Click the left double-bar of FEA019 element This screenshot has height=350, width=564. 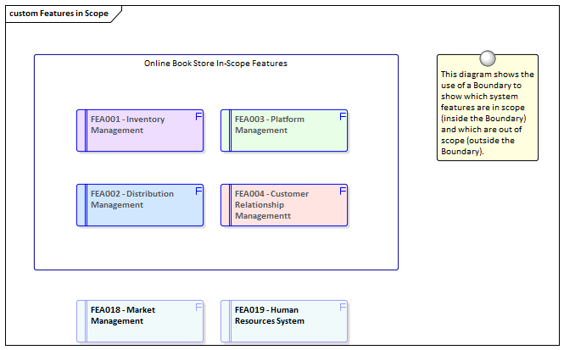(226, 321)
